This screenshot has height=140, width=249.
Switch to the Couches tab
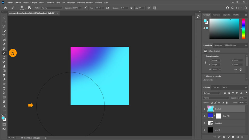tap(216, 87)
